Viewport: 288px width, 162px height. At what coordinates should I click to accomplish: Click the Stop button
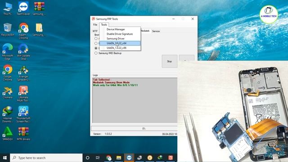170,61
